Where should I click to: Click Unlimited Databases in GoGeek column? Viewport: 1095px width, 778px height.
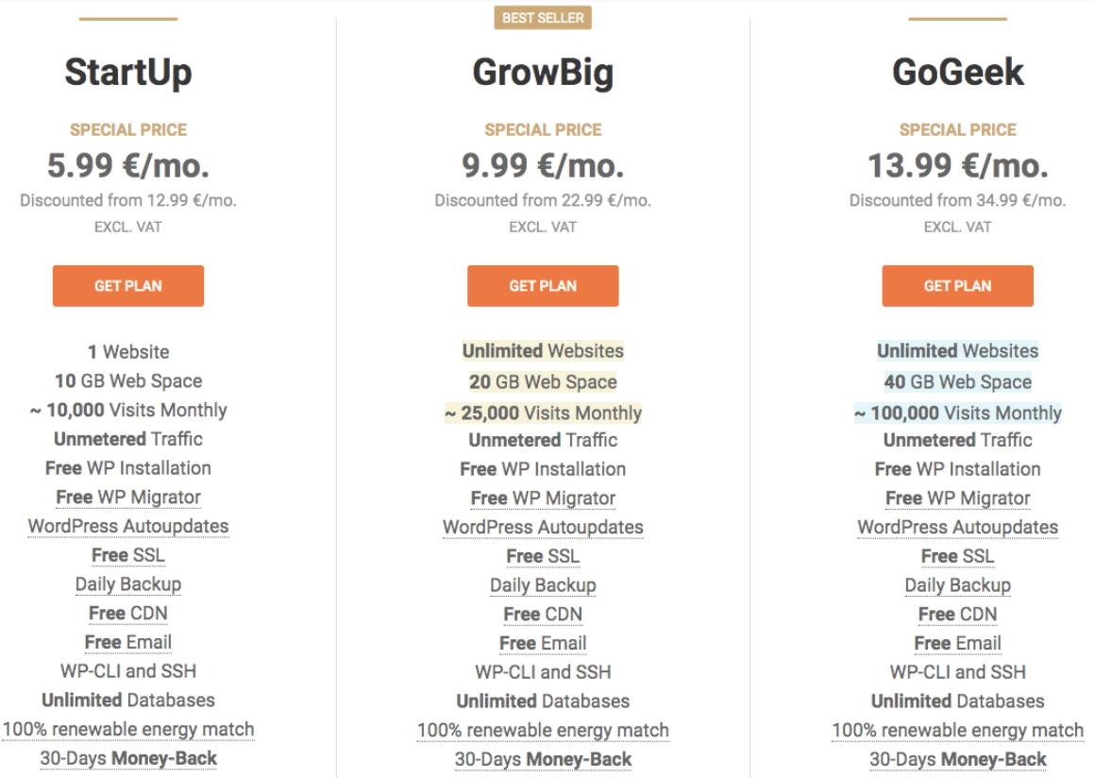pos(957,702)
